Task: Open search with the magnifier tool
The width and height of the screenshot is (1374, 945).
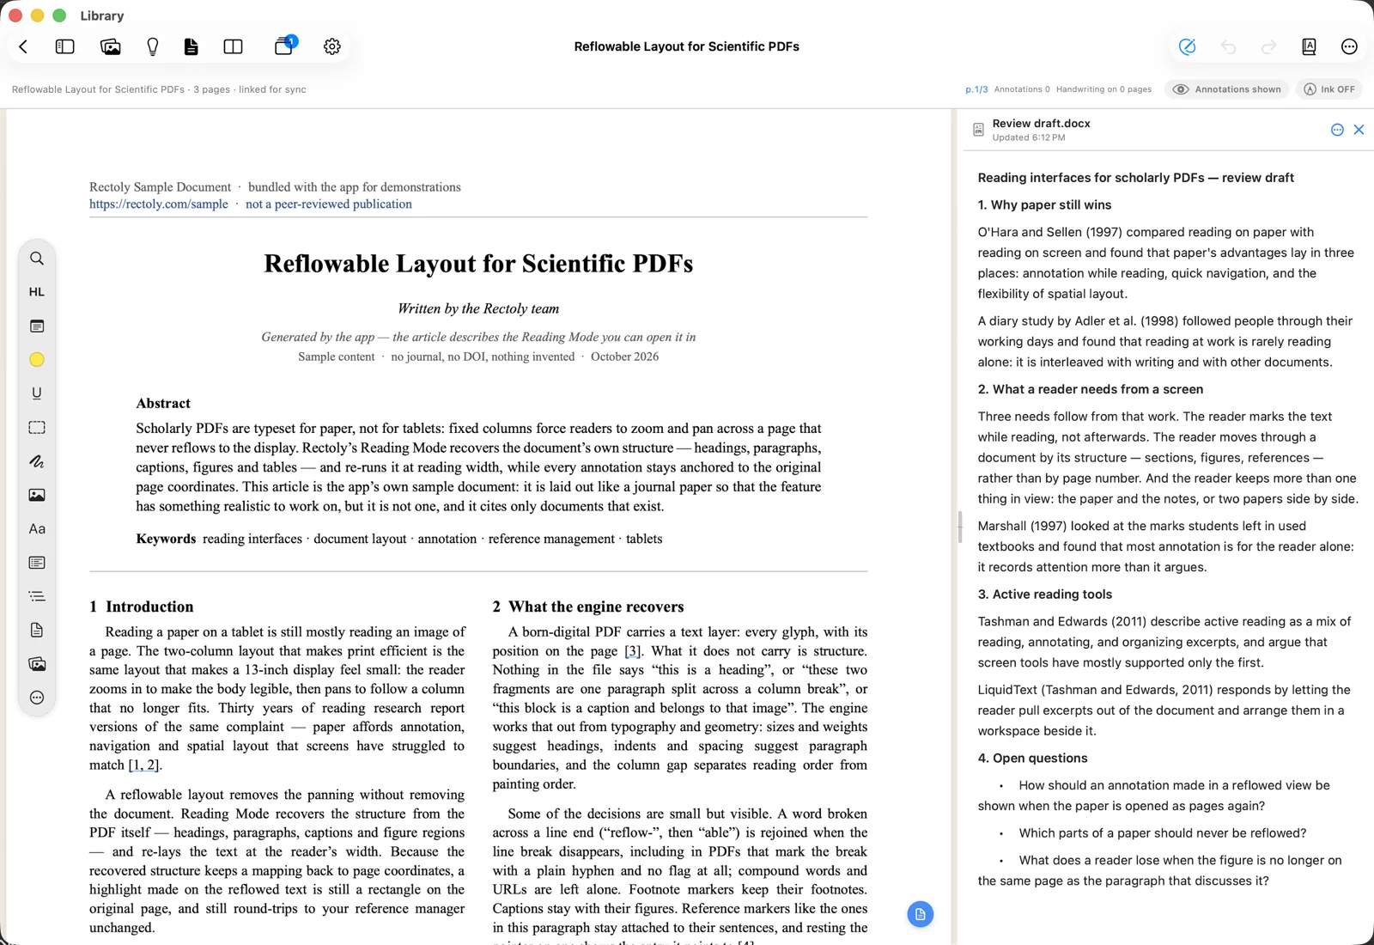Action: point(37,259)
